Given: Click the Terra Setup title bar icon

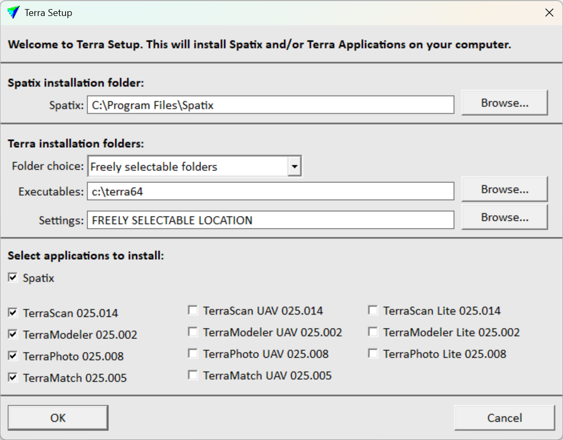Looking at the screenshot, I should coord(13,13).
